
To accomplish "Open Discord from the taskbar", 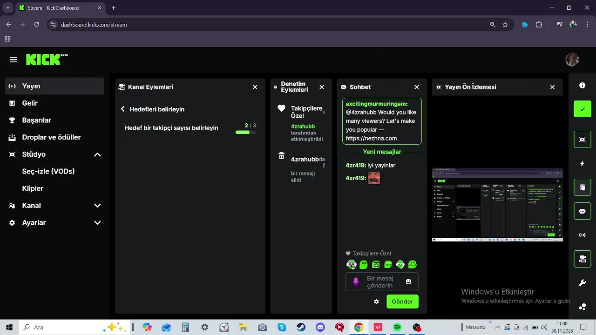I will (320, 328).
